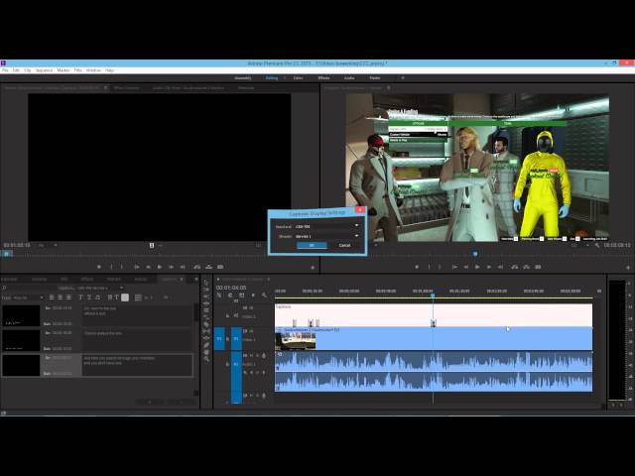Image resolution: width=635 pixels, height=476 pixels.
Task: Play the Program monitor video
Action: pos(477,267)
